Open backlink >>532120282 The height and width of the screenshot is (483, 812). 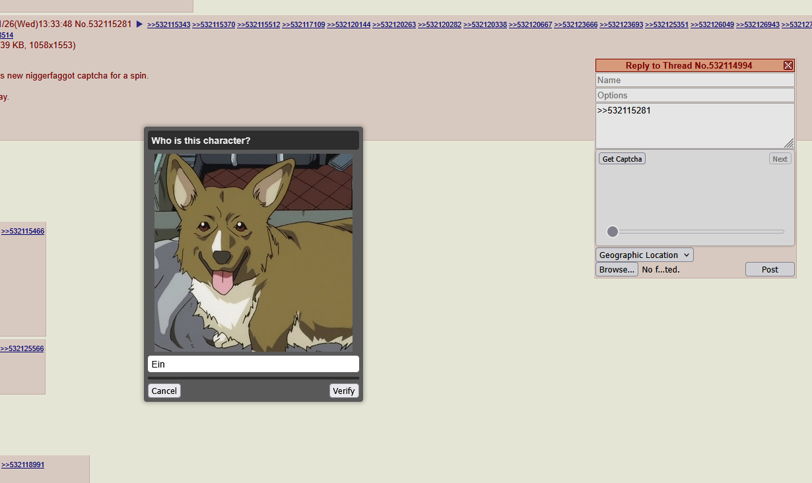coord(440,25)
